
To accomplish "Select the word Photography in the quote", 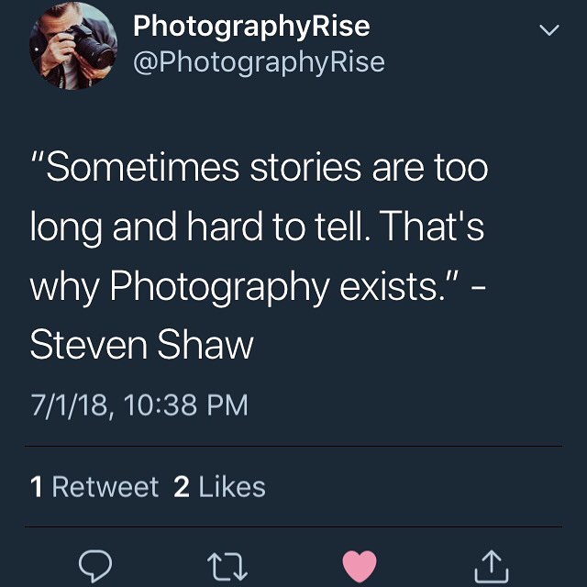I will [219, 288].
